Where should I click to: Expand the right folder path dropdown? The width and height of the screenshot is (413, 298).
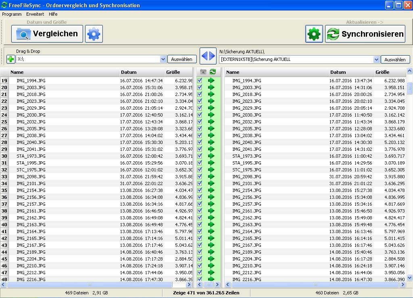pos(376,60)
